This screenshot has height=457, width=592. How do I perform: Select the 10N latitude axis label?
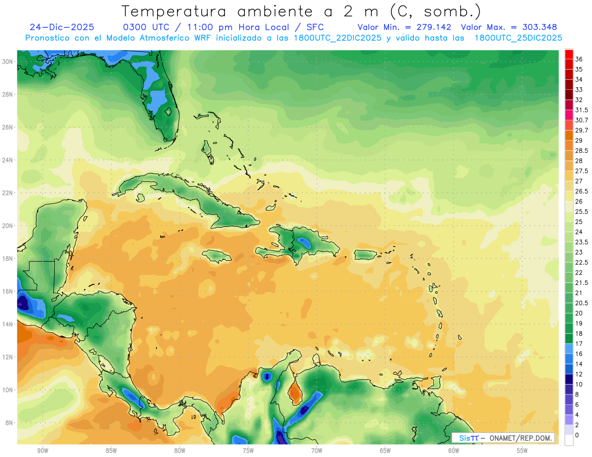tap(7, 390)
